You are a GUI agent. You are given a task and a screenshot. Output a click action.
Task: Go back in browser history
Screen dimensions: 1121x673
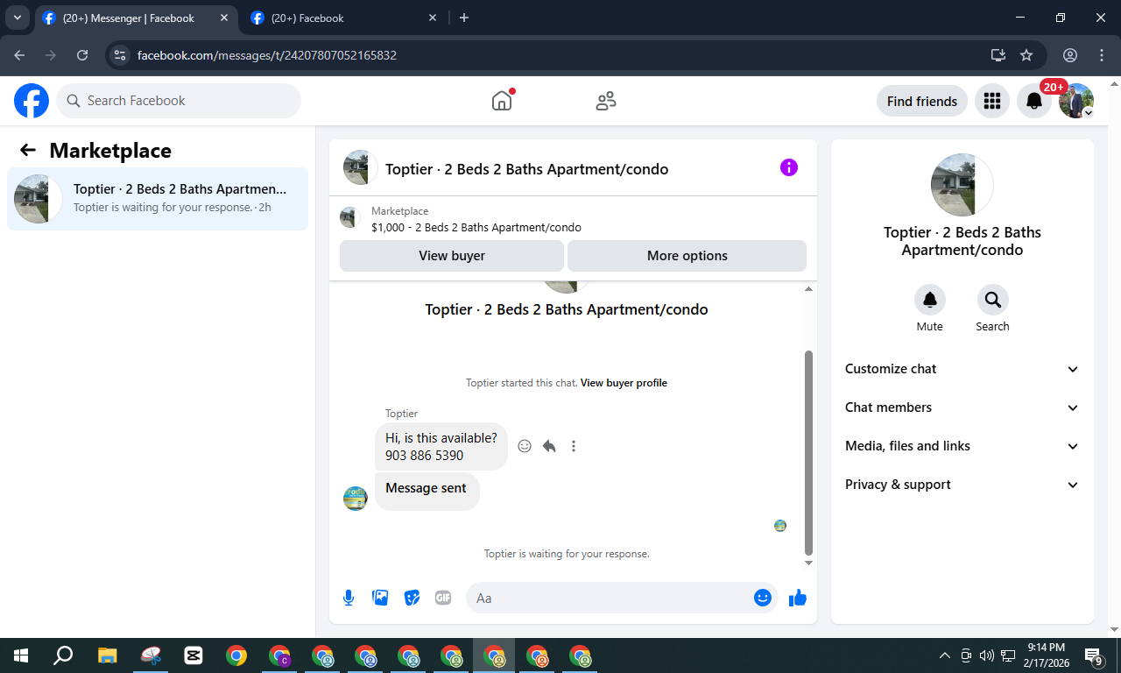(19, 55)
